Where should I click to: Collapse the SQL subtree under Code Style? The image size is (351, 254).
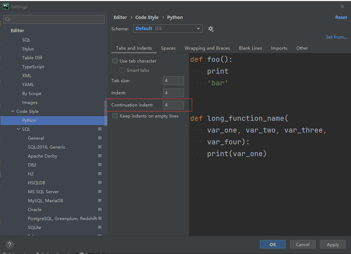[18, 129]
